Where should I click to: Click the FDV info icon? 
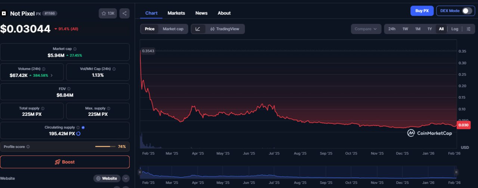click(69, 89)
